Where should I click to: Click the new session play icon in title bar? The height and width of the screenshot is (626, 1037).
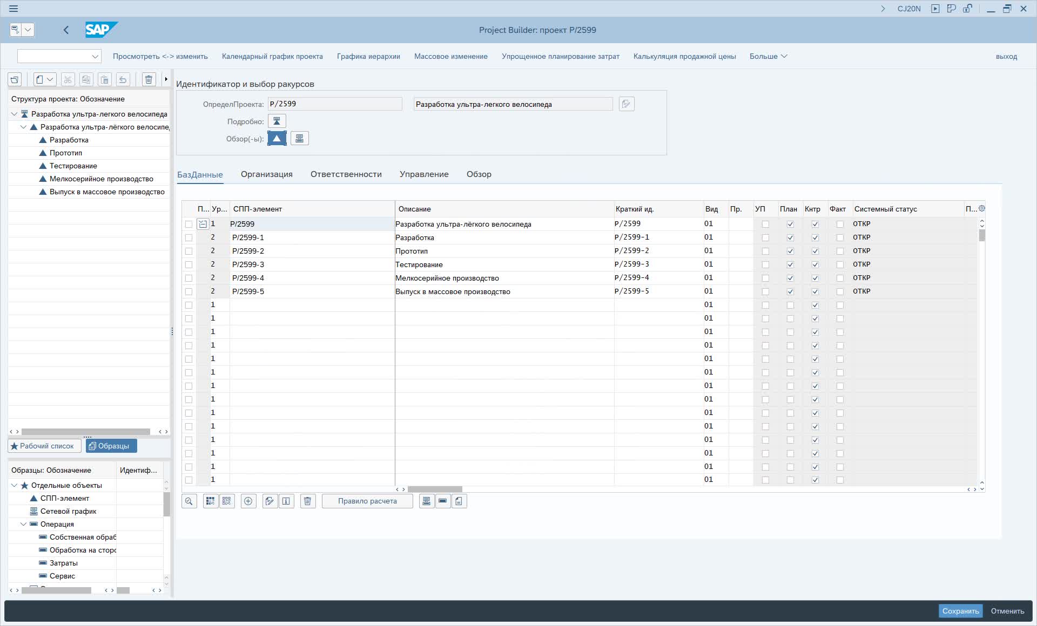[935, 9]
